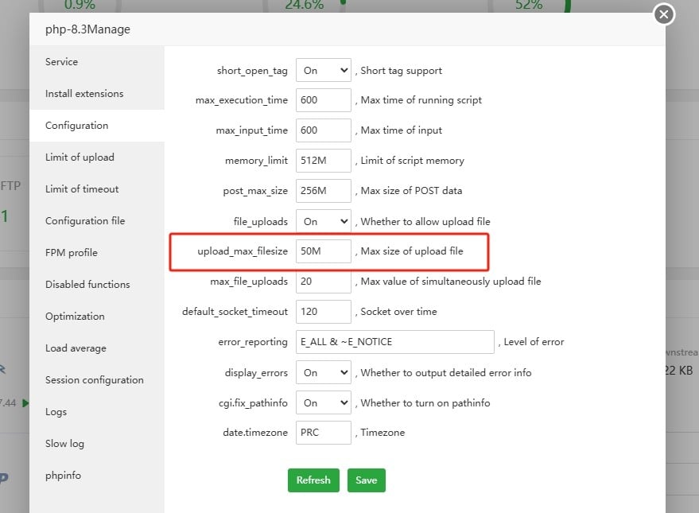View the Slow log tab

pos(64,444)
